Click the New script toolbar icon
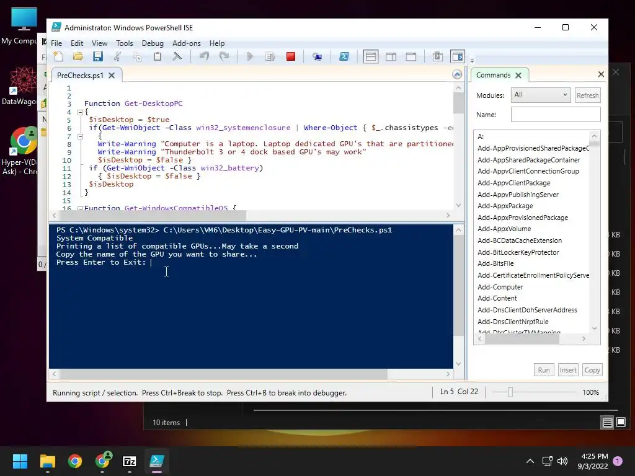Screen dimensions: 635x476 pos(58,56)
